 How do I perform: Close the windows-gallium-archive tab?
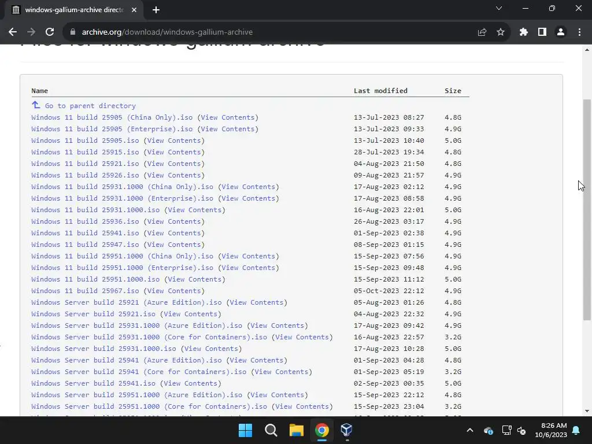(134, 10)
